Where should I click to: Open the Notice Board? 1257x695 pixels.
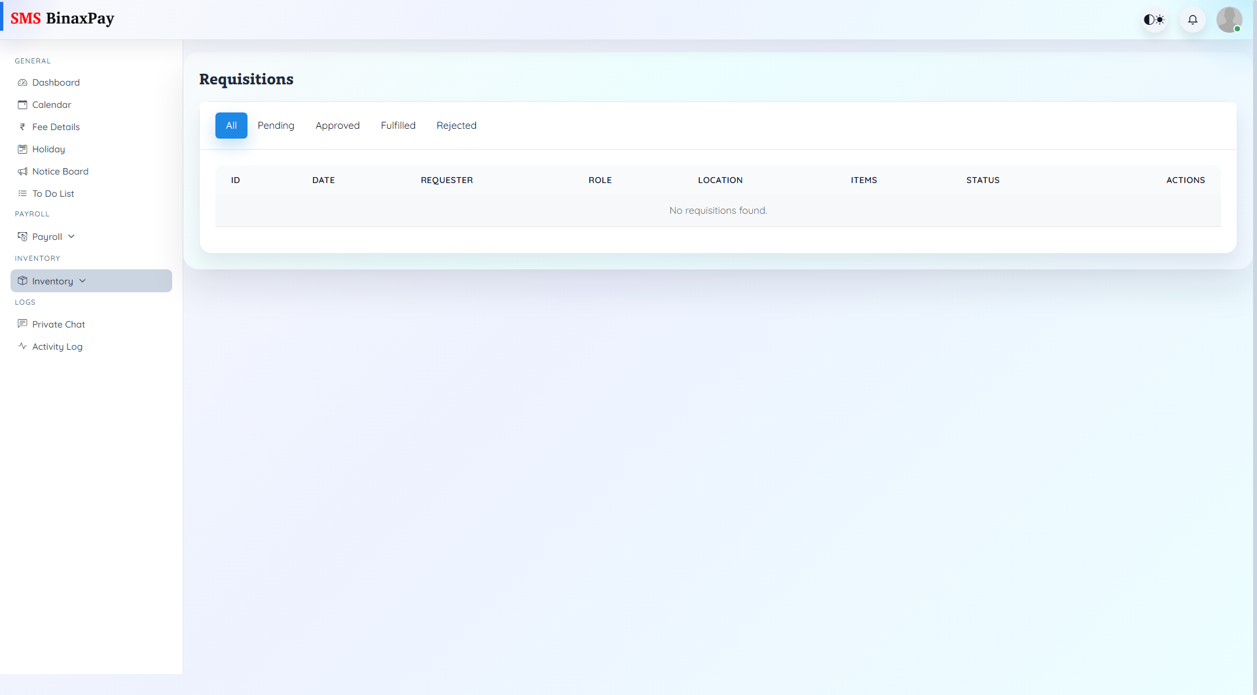[x=60, y=171]
